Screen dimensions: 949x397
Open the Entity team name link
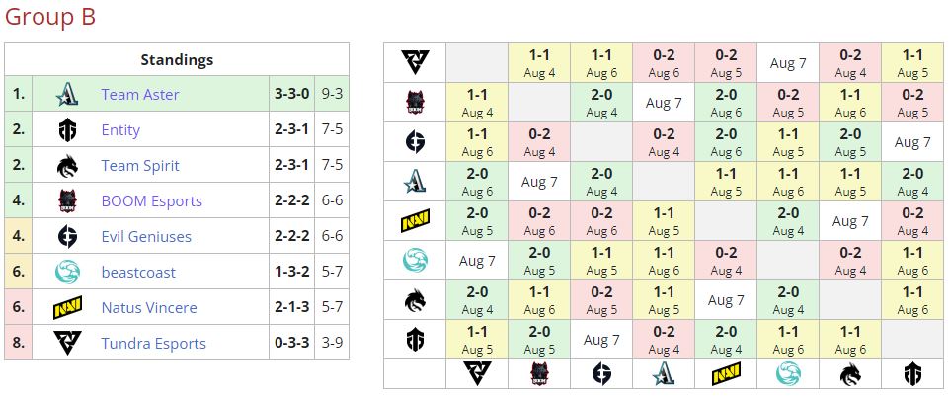(x=120, y=130)
